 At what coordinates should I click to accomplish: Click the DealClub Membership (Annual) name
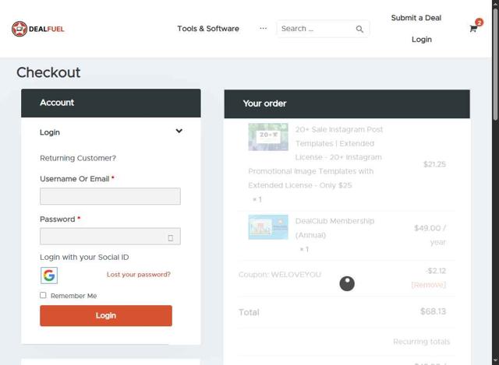coord(334,228)
